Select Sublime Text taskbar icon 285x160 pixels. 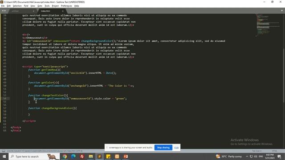(99, 156)
